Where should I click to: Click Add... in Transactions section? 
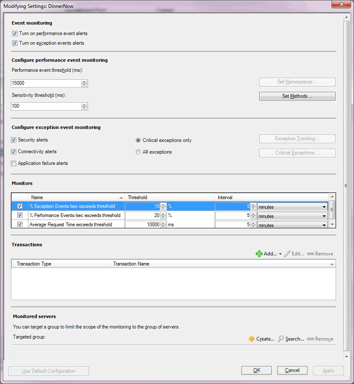tap(270, 254)
